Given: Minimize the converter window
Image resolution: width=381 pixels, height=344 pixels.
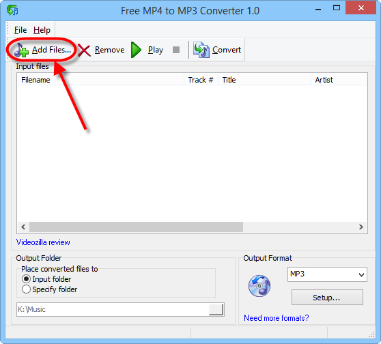Looking at the screenshot, I should (x=318, y=10).
